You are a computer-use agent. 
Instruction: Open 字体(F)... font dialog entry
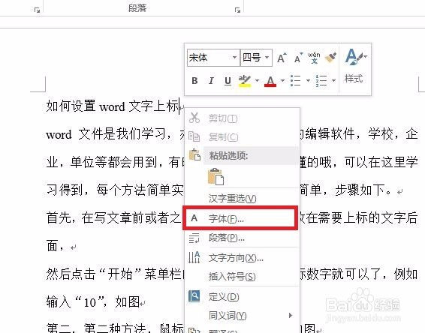(x=240, y=218)
